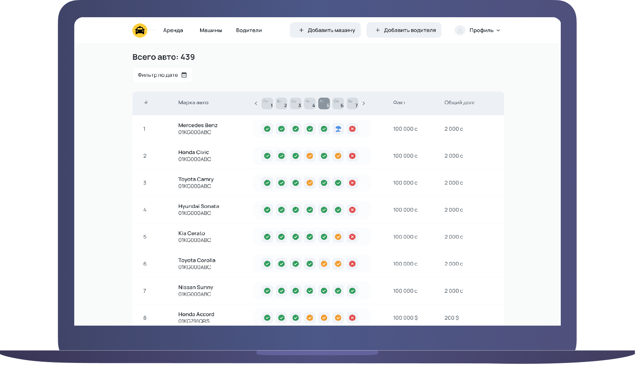Image resolution: width=637 pixels, height=365 pixels.
Task: Select Monday day 1 in the week header
Action: pyautogui.click(x=267, y=103)
